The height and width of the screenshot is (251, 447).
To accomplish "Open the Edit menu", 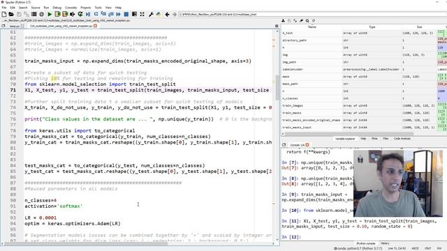I will point(13,8).
